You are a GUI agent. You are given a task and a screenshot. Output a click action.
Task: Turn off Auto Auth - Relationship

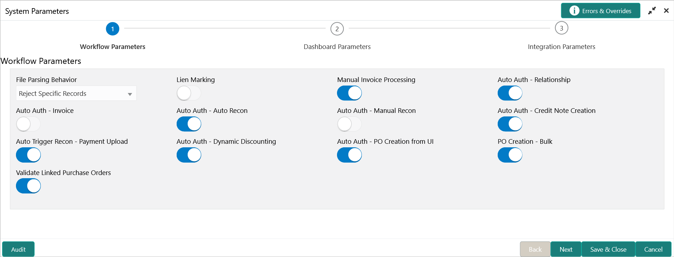(x=510, y=93)
